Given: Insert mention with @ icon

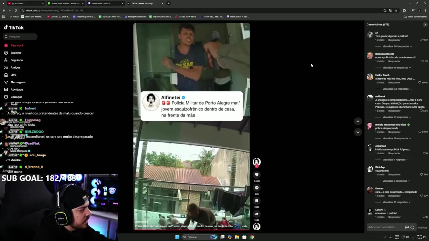Looking at the screenshot, I should (x=407, y=227).
